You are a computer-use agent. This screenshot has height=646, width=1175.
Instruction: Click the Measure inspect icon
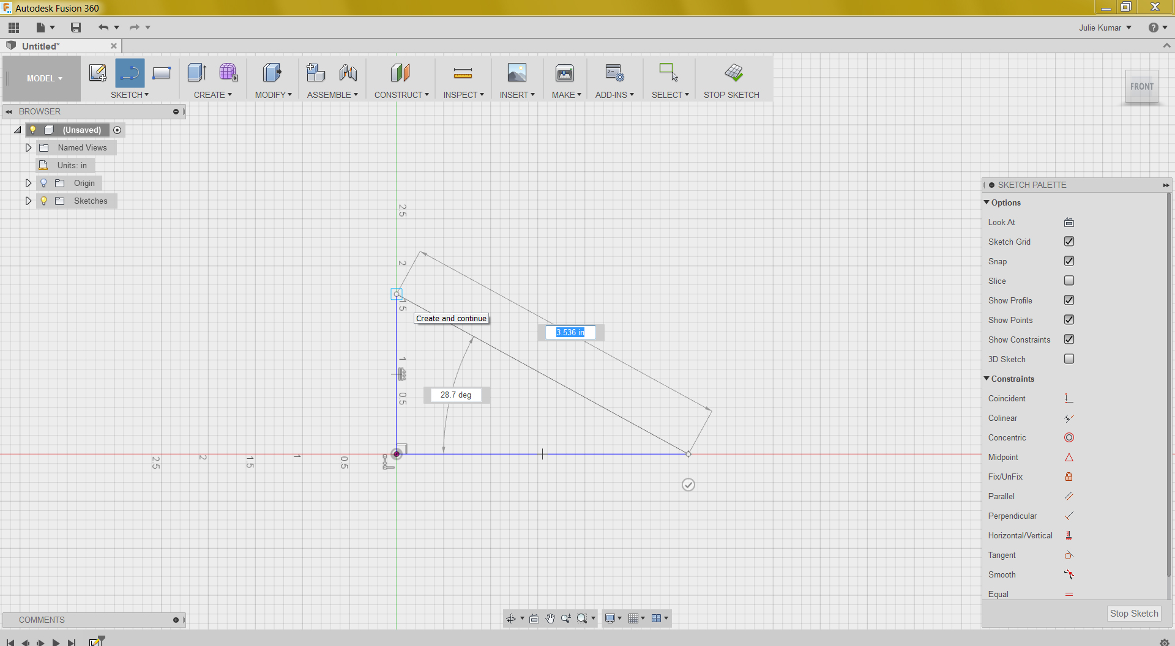463,73
